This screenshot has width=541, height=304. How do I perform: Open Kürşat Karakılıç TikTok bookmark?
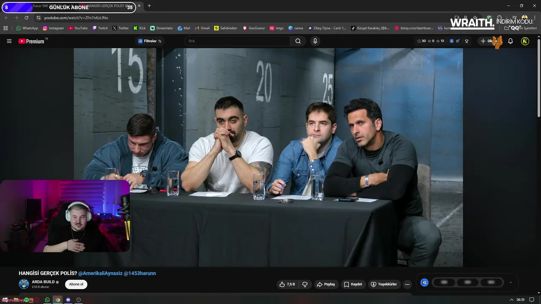point(370,28)
